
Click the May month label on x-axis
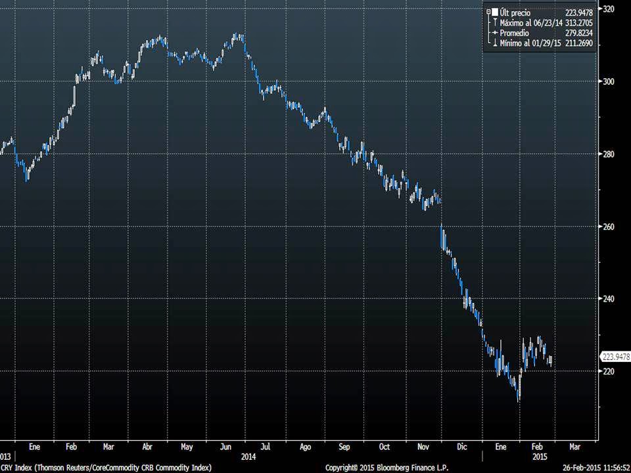pyautogui.click(x=187, y=447)
